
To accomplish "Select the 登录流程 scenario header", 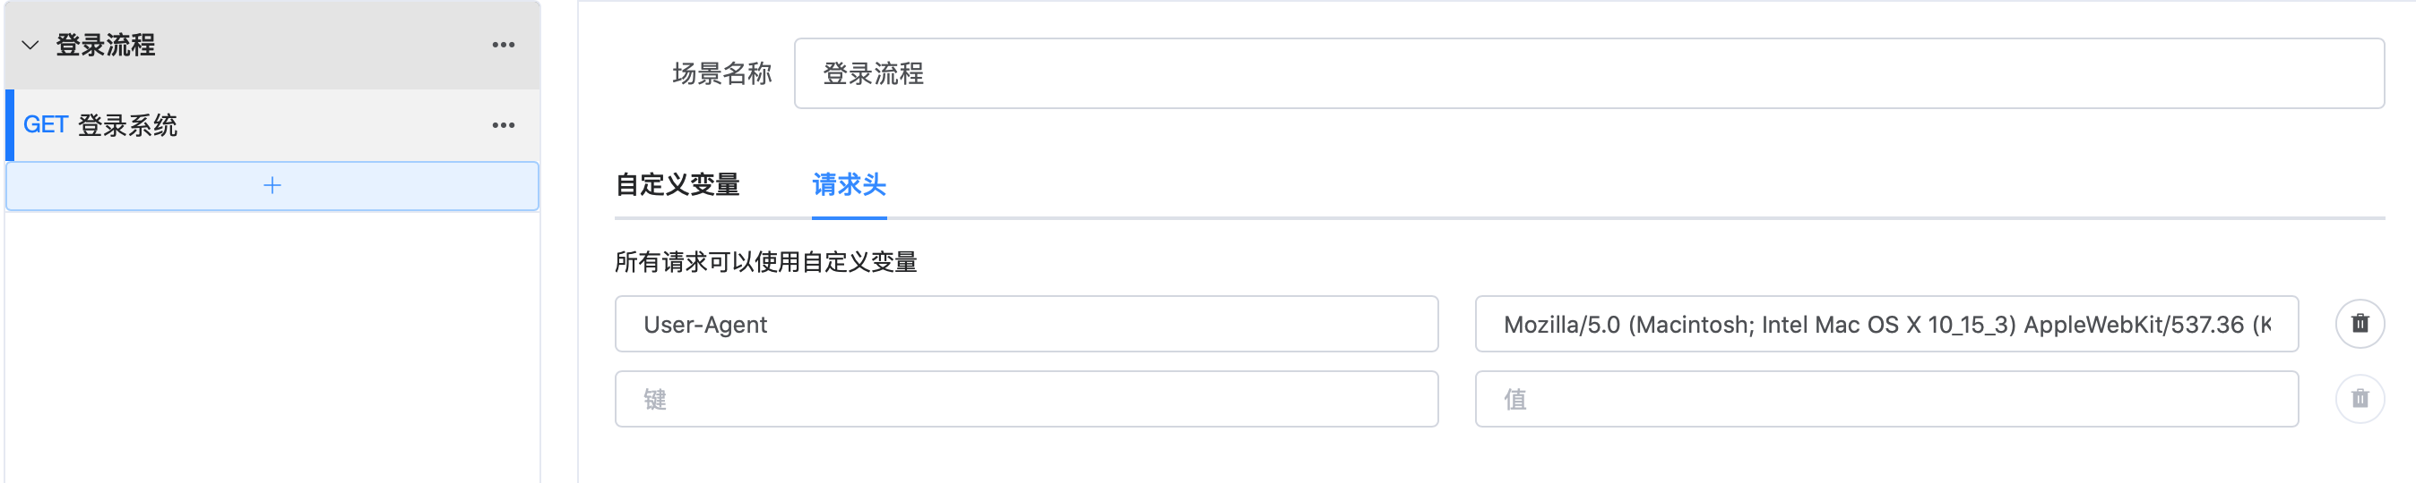I will (x=273, y=45).
